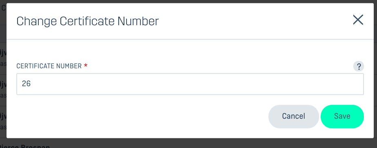Close the Change Certificate Number dialog

(x=358, y=20)
